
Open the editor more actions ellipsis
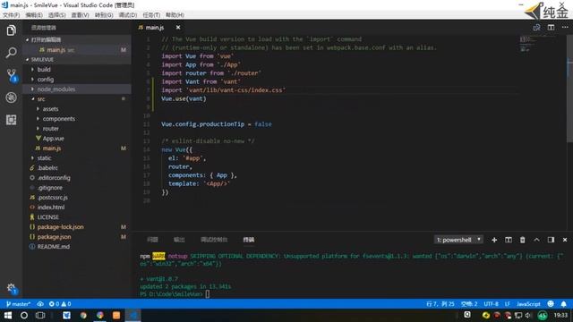[x=565, y=28]
